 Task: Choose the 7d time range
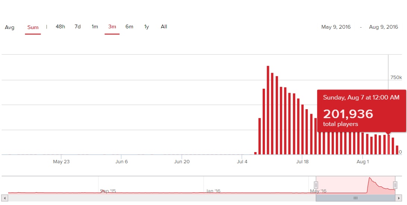(78, 26)
